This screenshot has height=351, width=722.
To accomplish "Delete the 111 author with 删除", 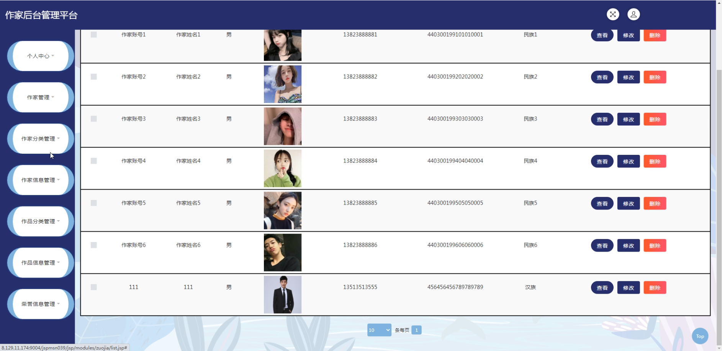I will (x=655, y=288).
